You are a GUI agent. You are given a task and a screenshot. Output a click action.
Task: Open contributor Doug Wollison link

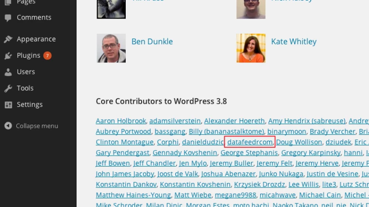pos(299,142)
